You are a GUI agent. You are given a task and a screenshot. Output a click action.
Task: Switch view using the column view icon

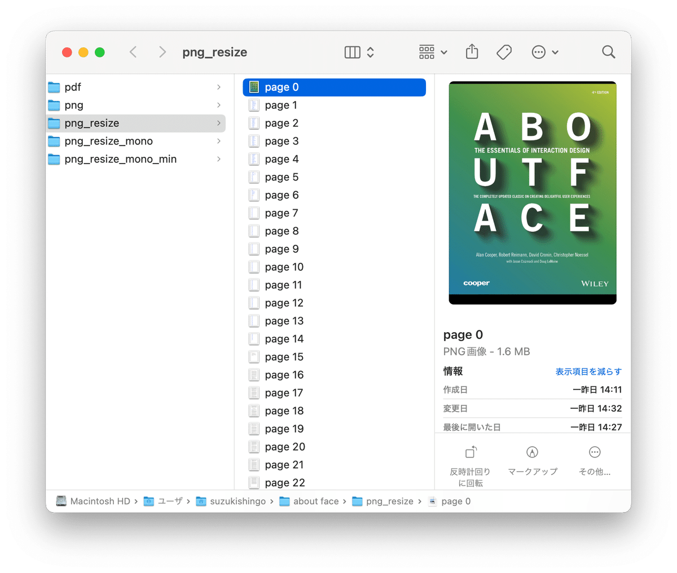[352, 52]
